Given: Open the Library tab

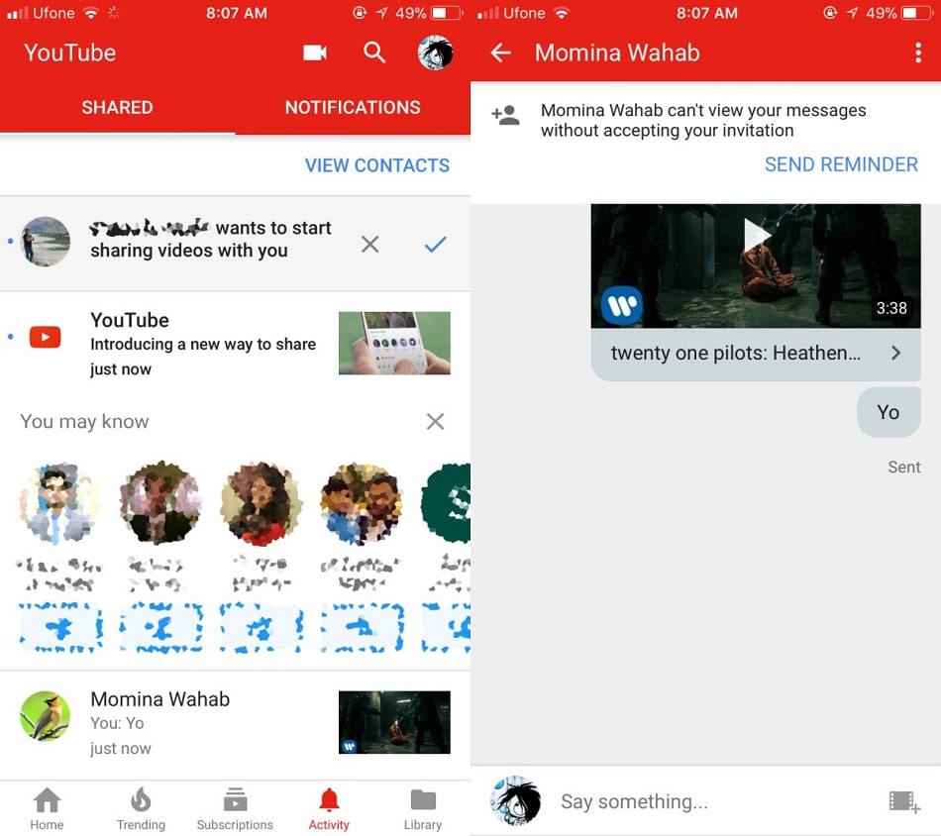Looking at the screenshot, I should pos(423,808).
